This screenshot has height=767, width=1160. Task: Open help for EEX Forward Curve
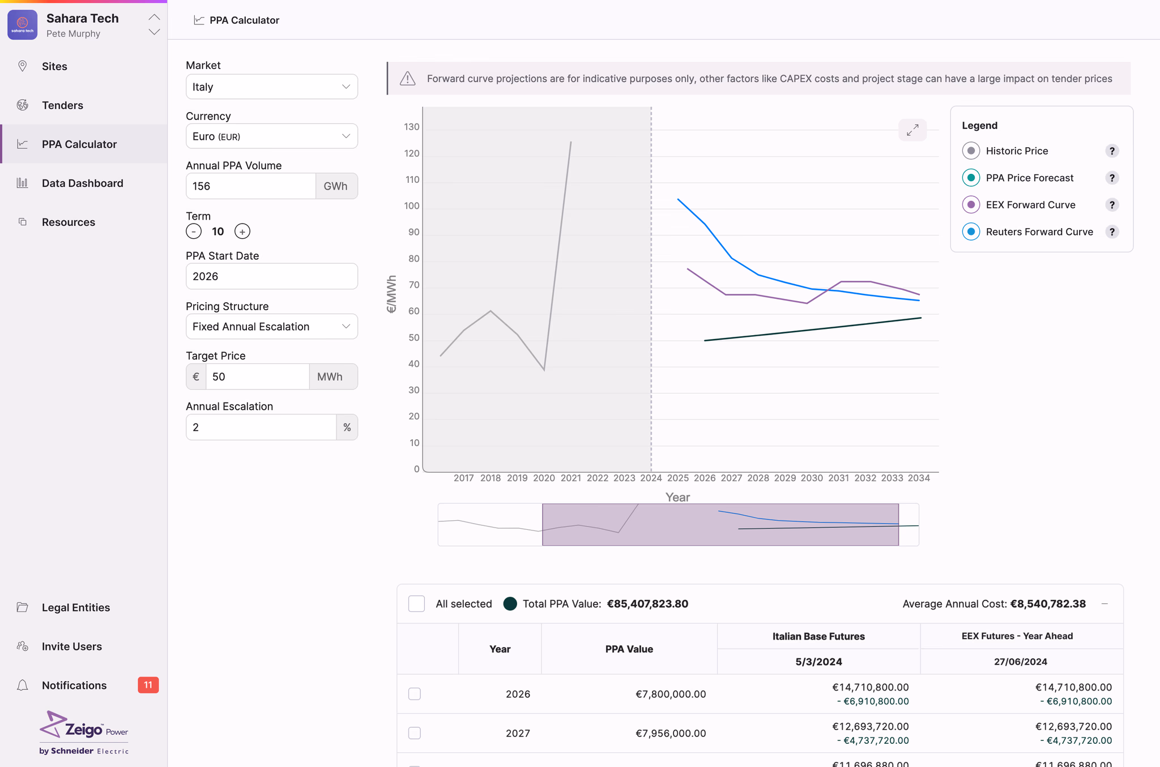click(1112, 205)
